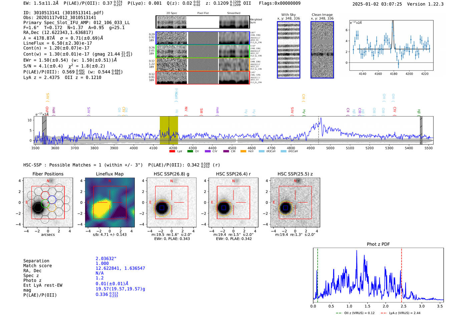The height and width of the screenshot is (318, 467).
Task: Select the Clean Image panel
Action: click(x=322, y=50)
